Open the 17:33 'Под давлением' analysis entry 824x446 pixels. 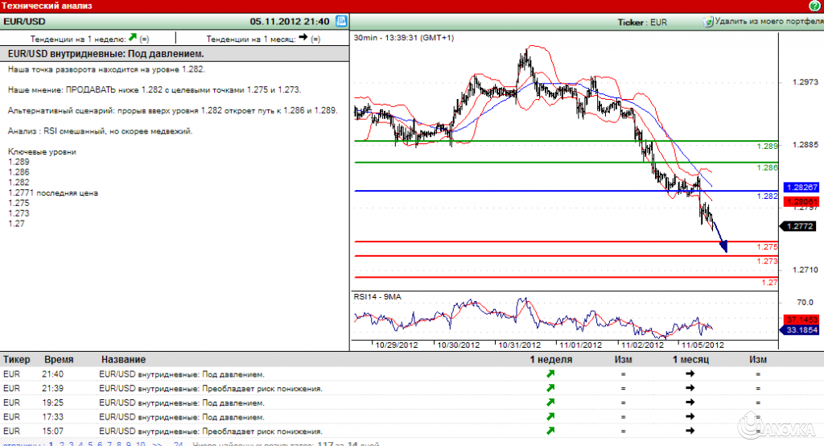[x=181, y=417]
